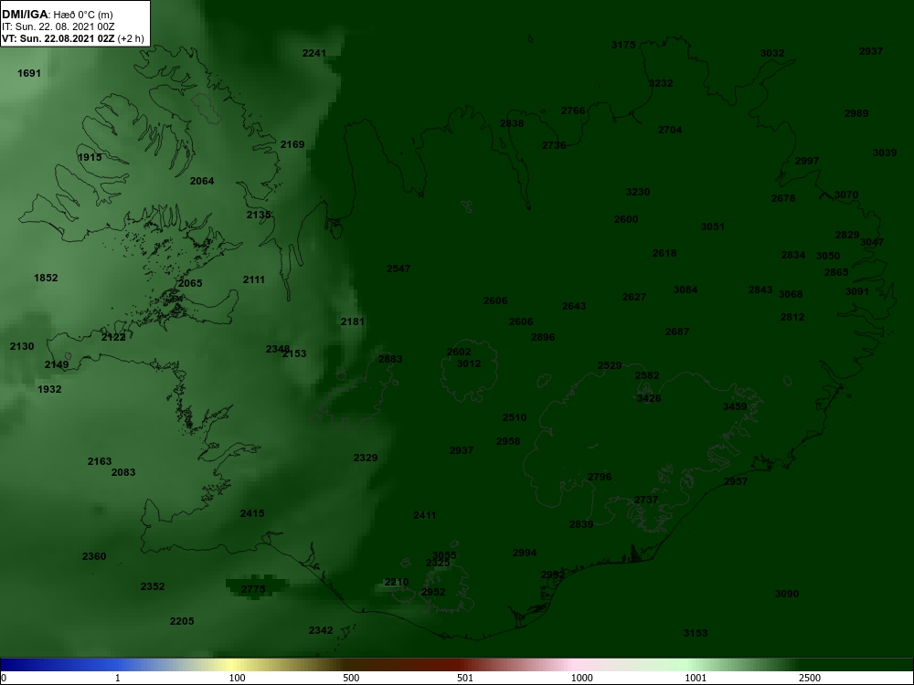The width and height of the screenshot is (914, 685).
Task: Click the 3084 value
Action: click(685, 290)
